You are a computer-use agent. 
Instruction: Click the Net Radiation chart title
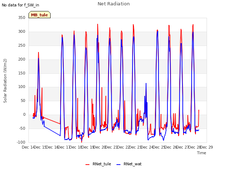(x=114, y=4)
